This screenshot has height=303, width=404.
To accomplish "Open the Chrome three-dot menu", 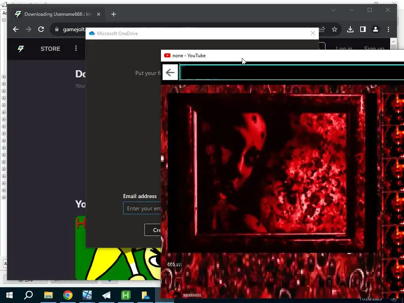I will [388, 29].
